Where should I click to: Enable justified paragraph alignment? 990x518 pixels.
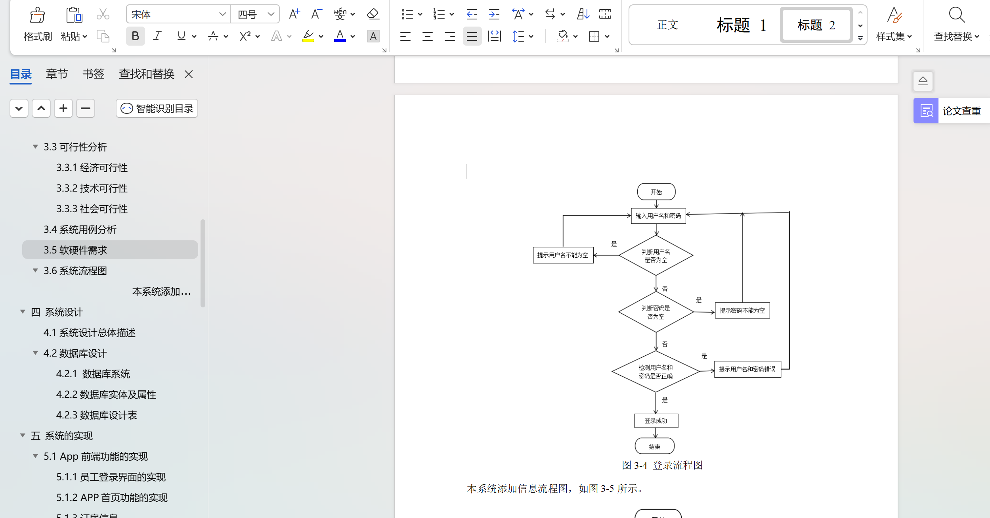(x=472, y=36)
